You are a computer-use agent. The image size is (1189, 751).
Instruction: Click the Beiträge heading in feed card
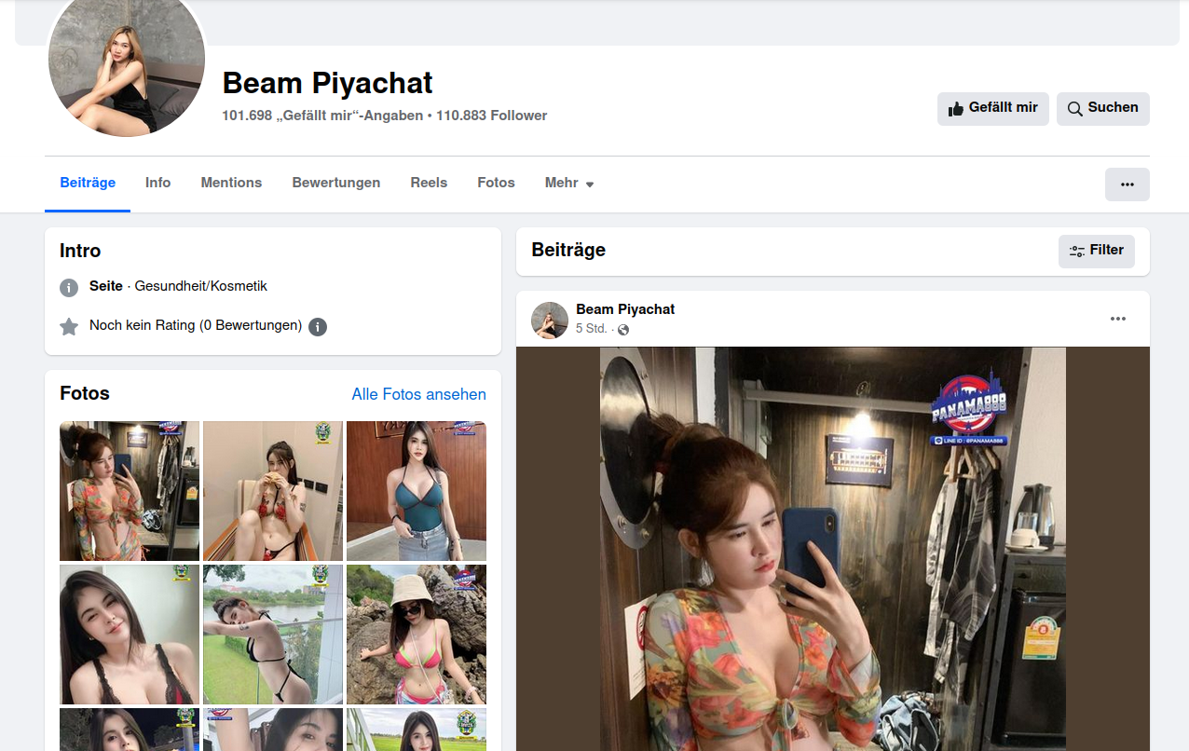(x=568, y=250)
